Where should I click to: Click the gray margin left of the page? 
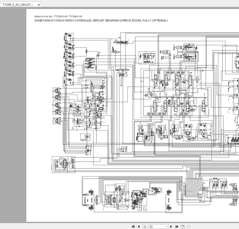point(13,119)
